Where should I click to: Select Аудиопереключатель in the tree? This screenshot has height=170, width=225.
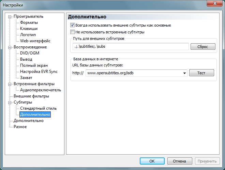(x=41, y=90)
